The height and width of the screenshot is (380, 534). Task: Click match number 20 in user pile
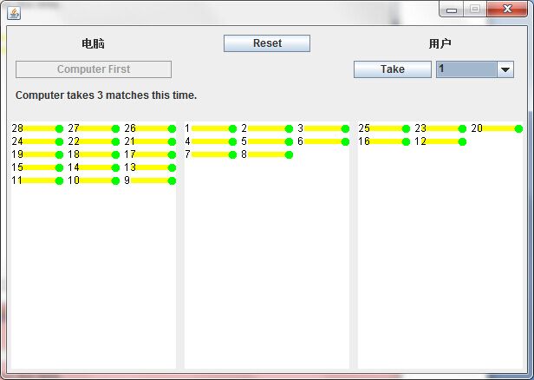coord(497,128)
